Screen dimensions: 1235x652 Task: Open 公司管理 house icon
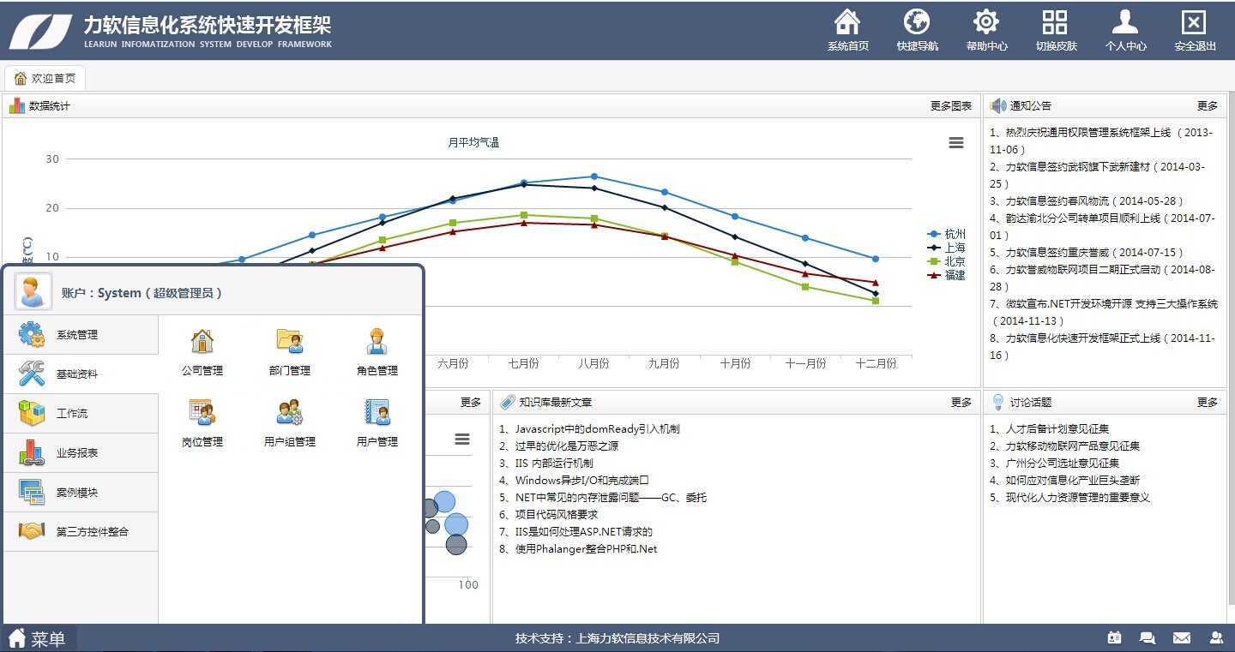202,341
